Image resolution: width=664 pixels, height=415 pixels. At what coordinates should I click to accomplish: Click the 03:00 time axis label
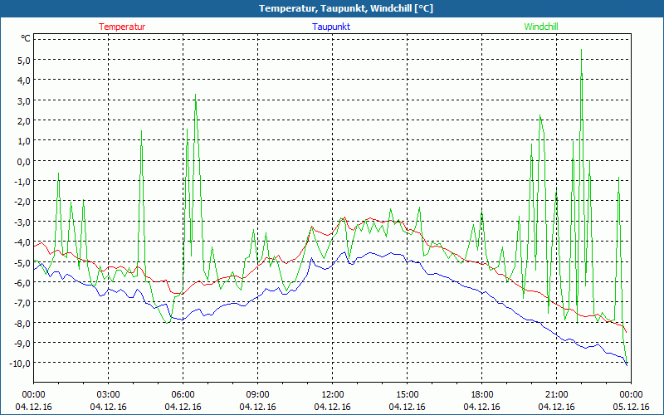pyautogui.click(x=109, y=395)
